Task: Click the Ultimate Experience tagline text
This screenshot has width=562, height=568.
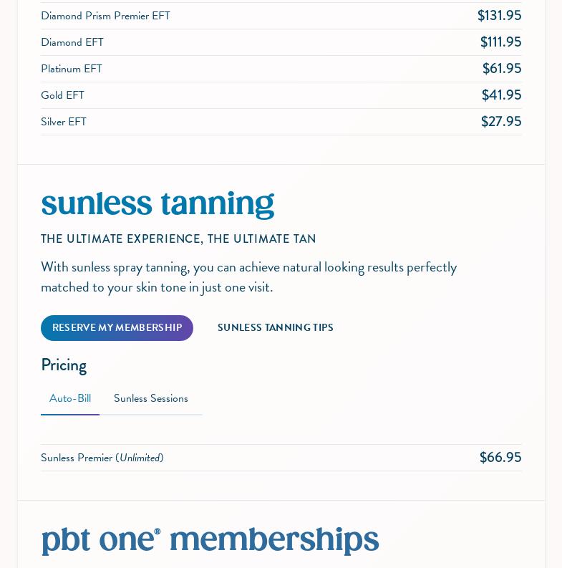Action: pos(178,239)
